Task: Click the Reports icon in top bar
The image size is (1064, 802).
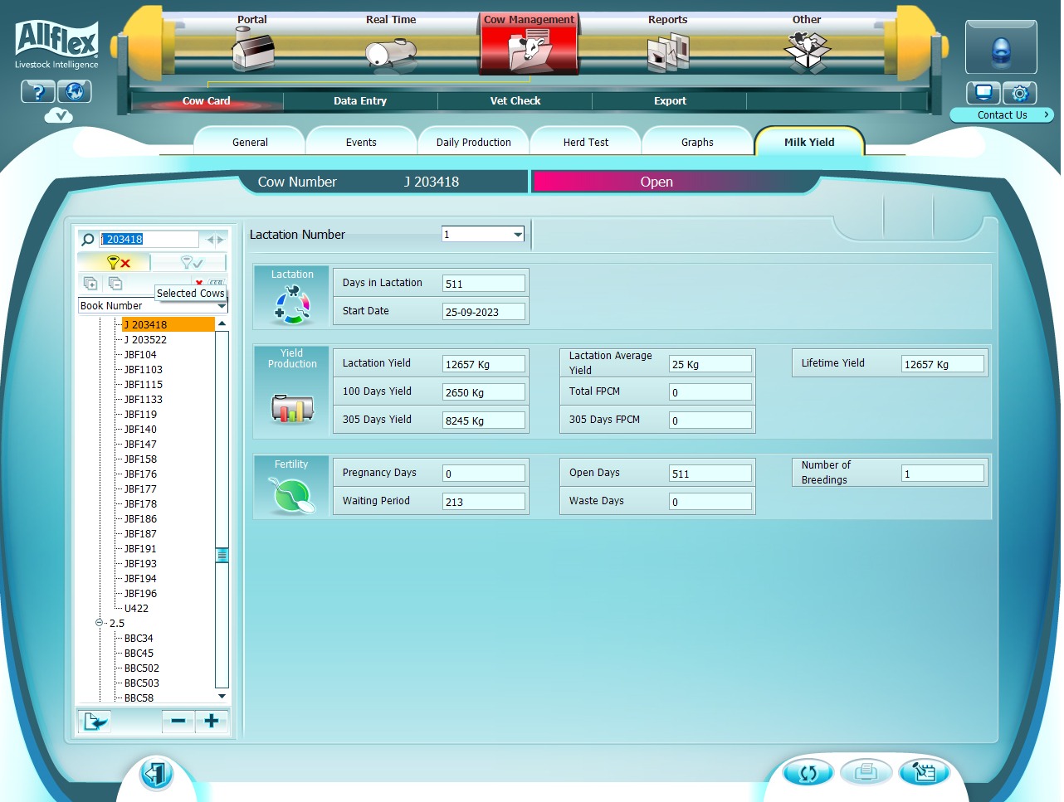Action: tap(668, 52)
